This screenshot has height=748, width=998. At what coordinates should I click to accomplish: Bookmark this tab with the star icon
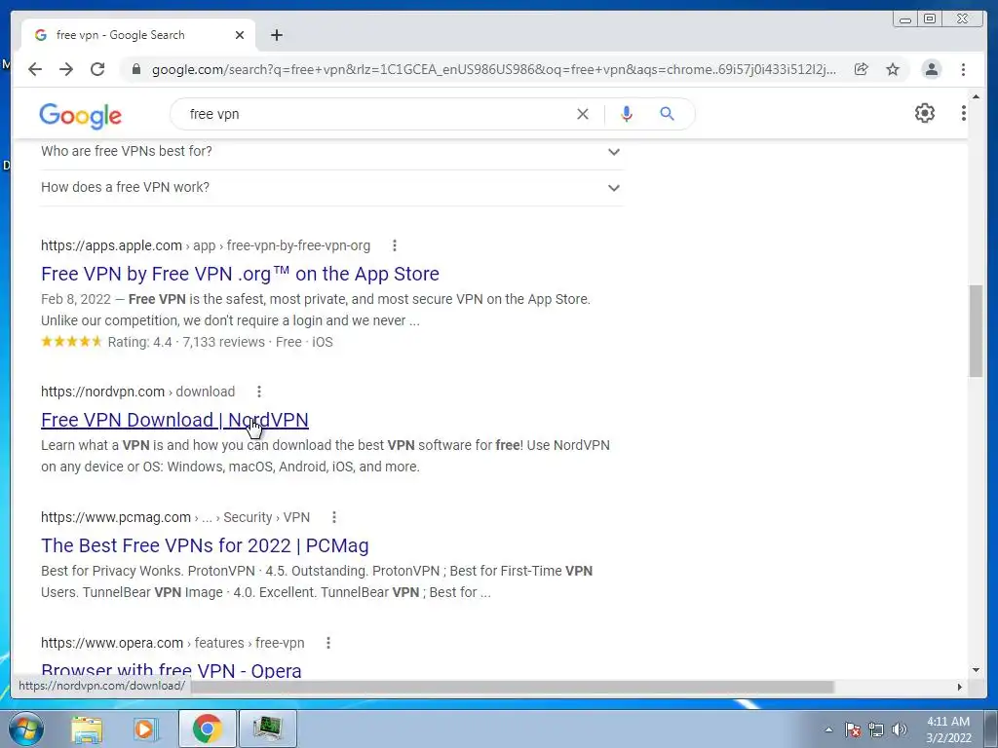tap(893, 69)
